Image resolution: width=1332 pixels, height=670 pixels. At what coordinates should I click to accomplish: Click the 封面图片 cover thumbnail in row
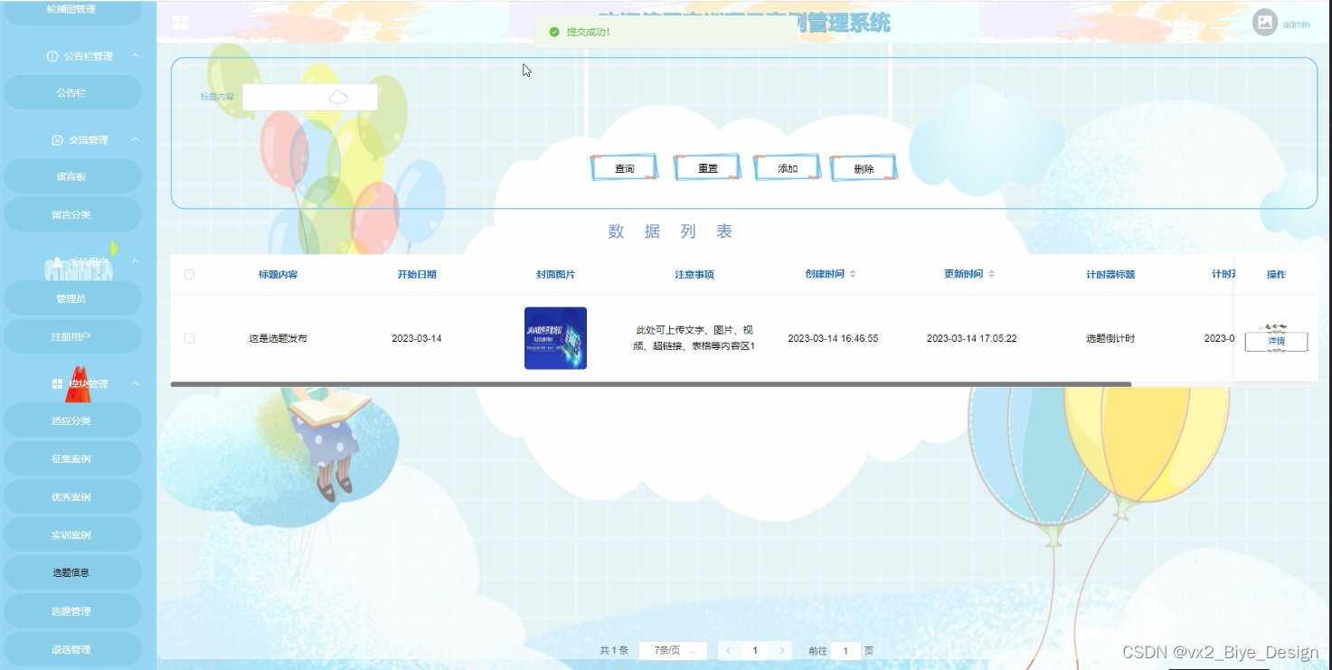555,338
